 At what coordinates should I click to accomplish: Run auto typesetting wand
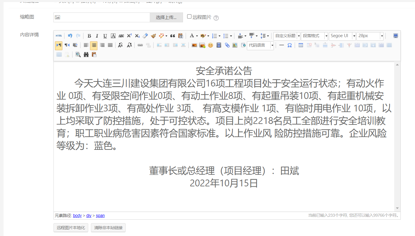pyautogui.click(x=162, y=36)
